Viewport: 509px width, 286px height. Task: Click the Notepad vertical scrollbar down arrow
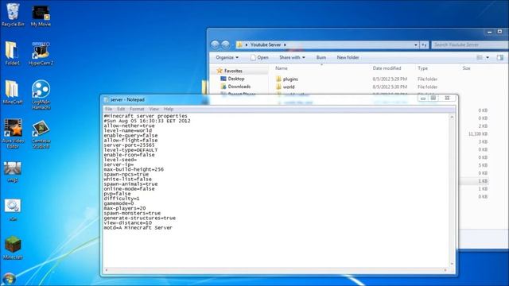tap(452, 264)
